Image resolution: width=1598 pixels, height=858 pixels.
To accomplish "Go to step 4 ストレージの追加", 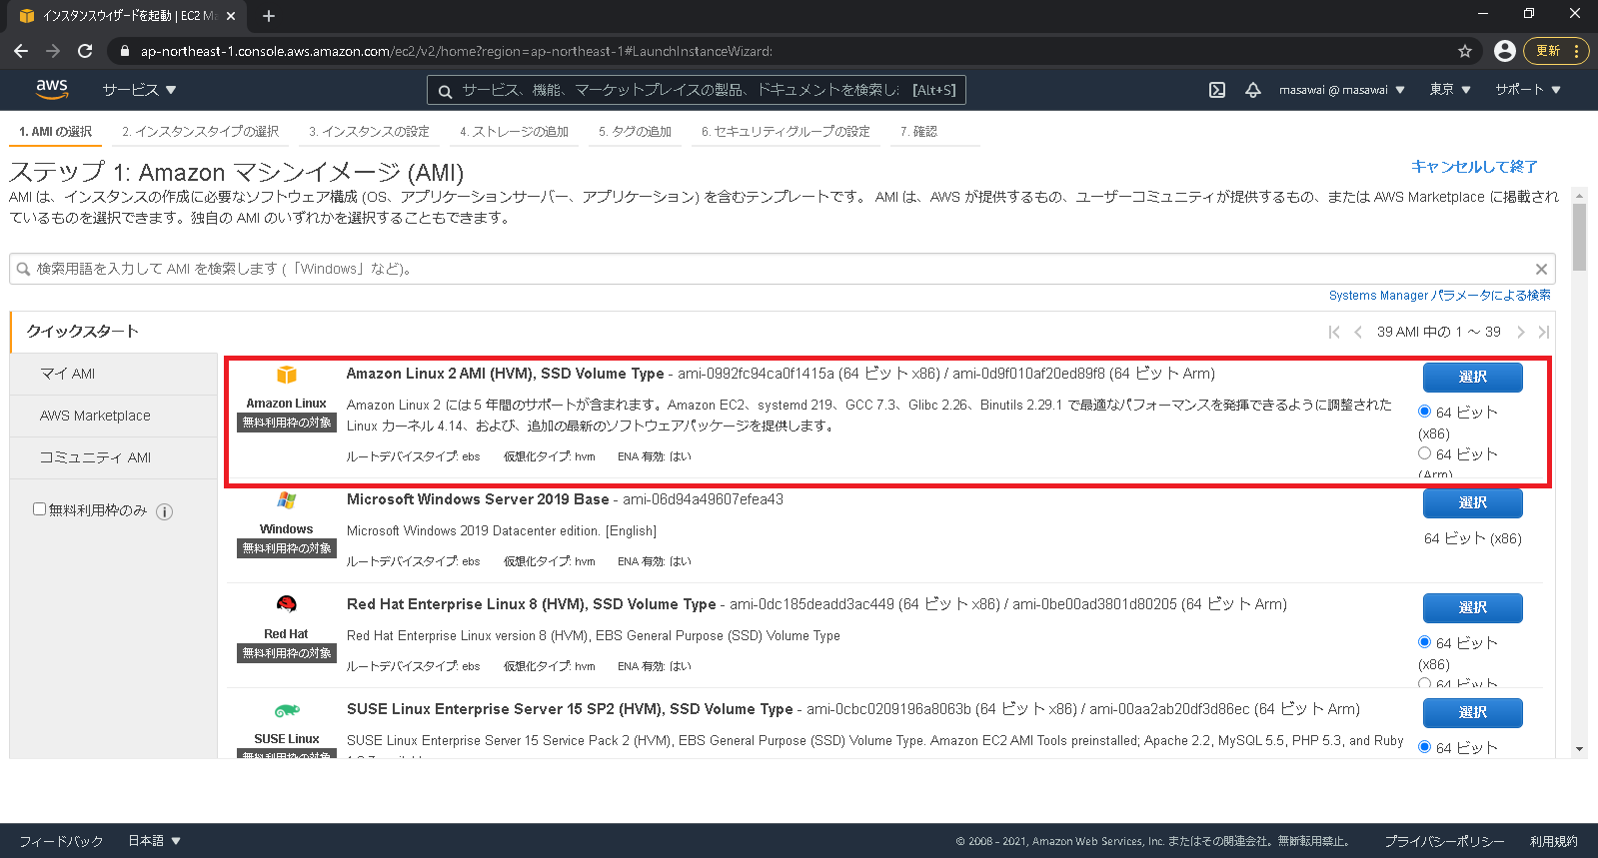I will (x=514, y=132).
